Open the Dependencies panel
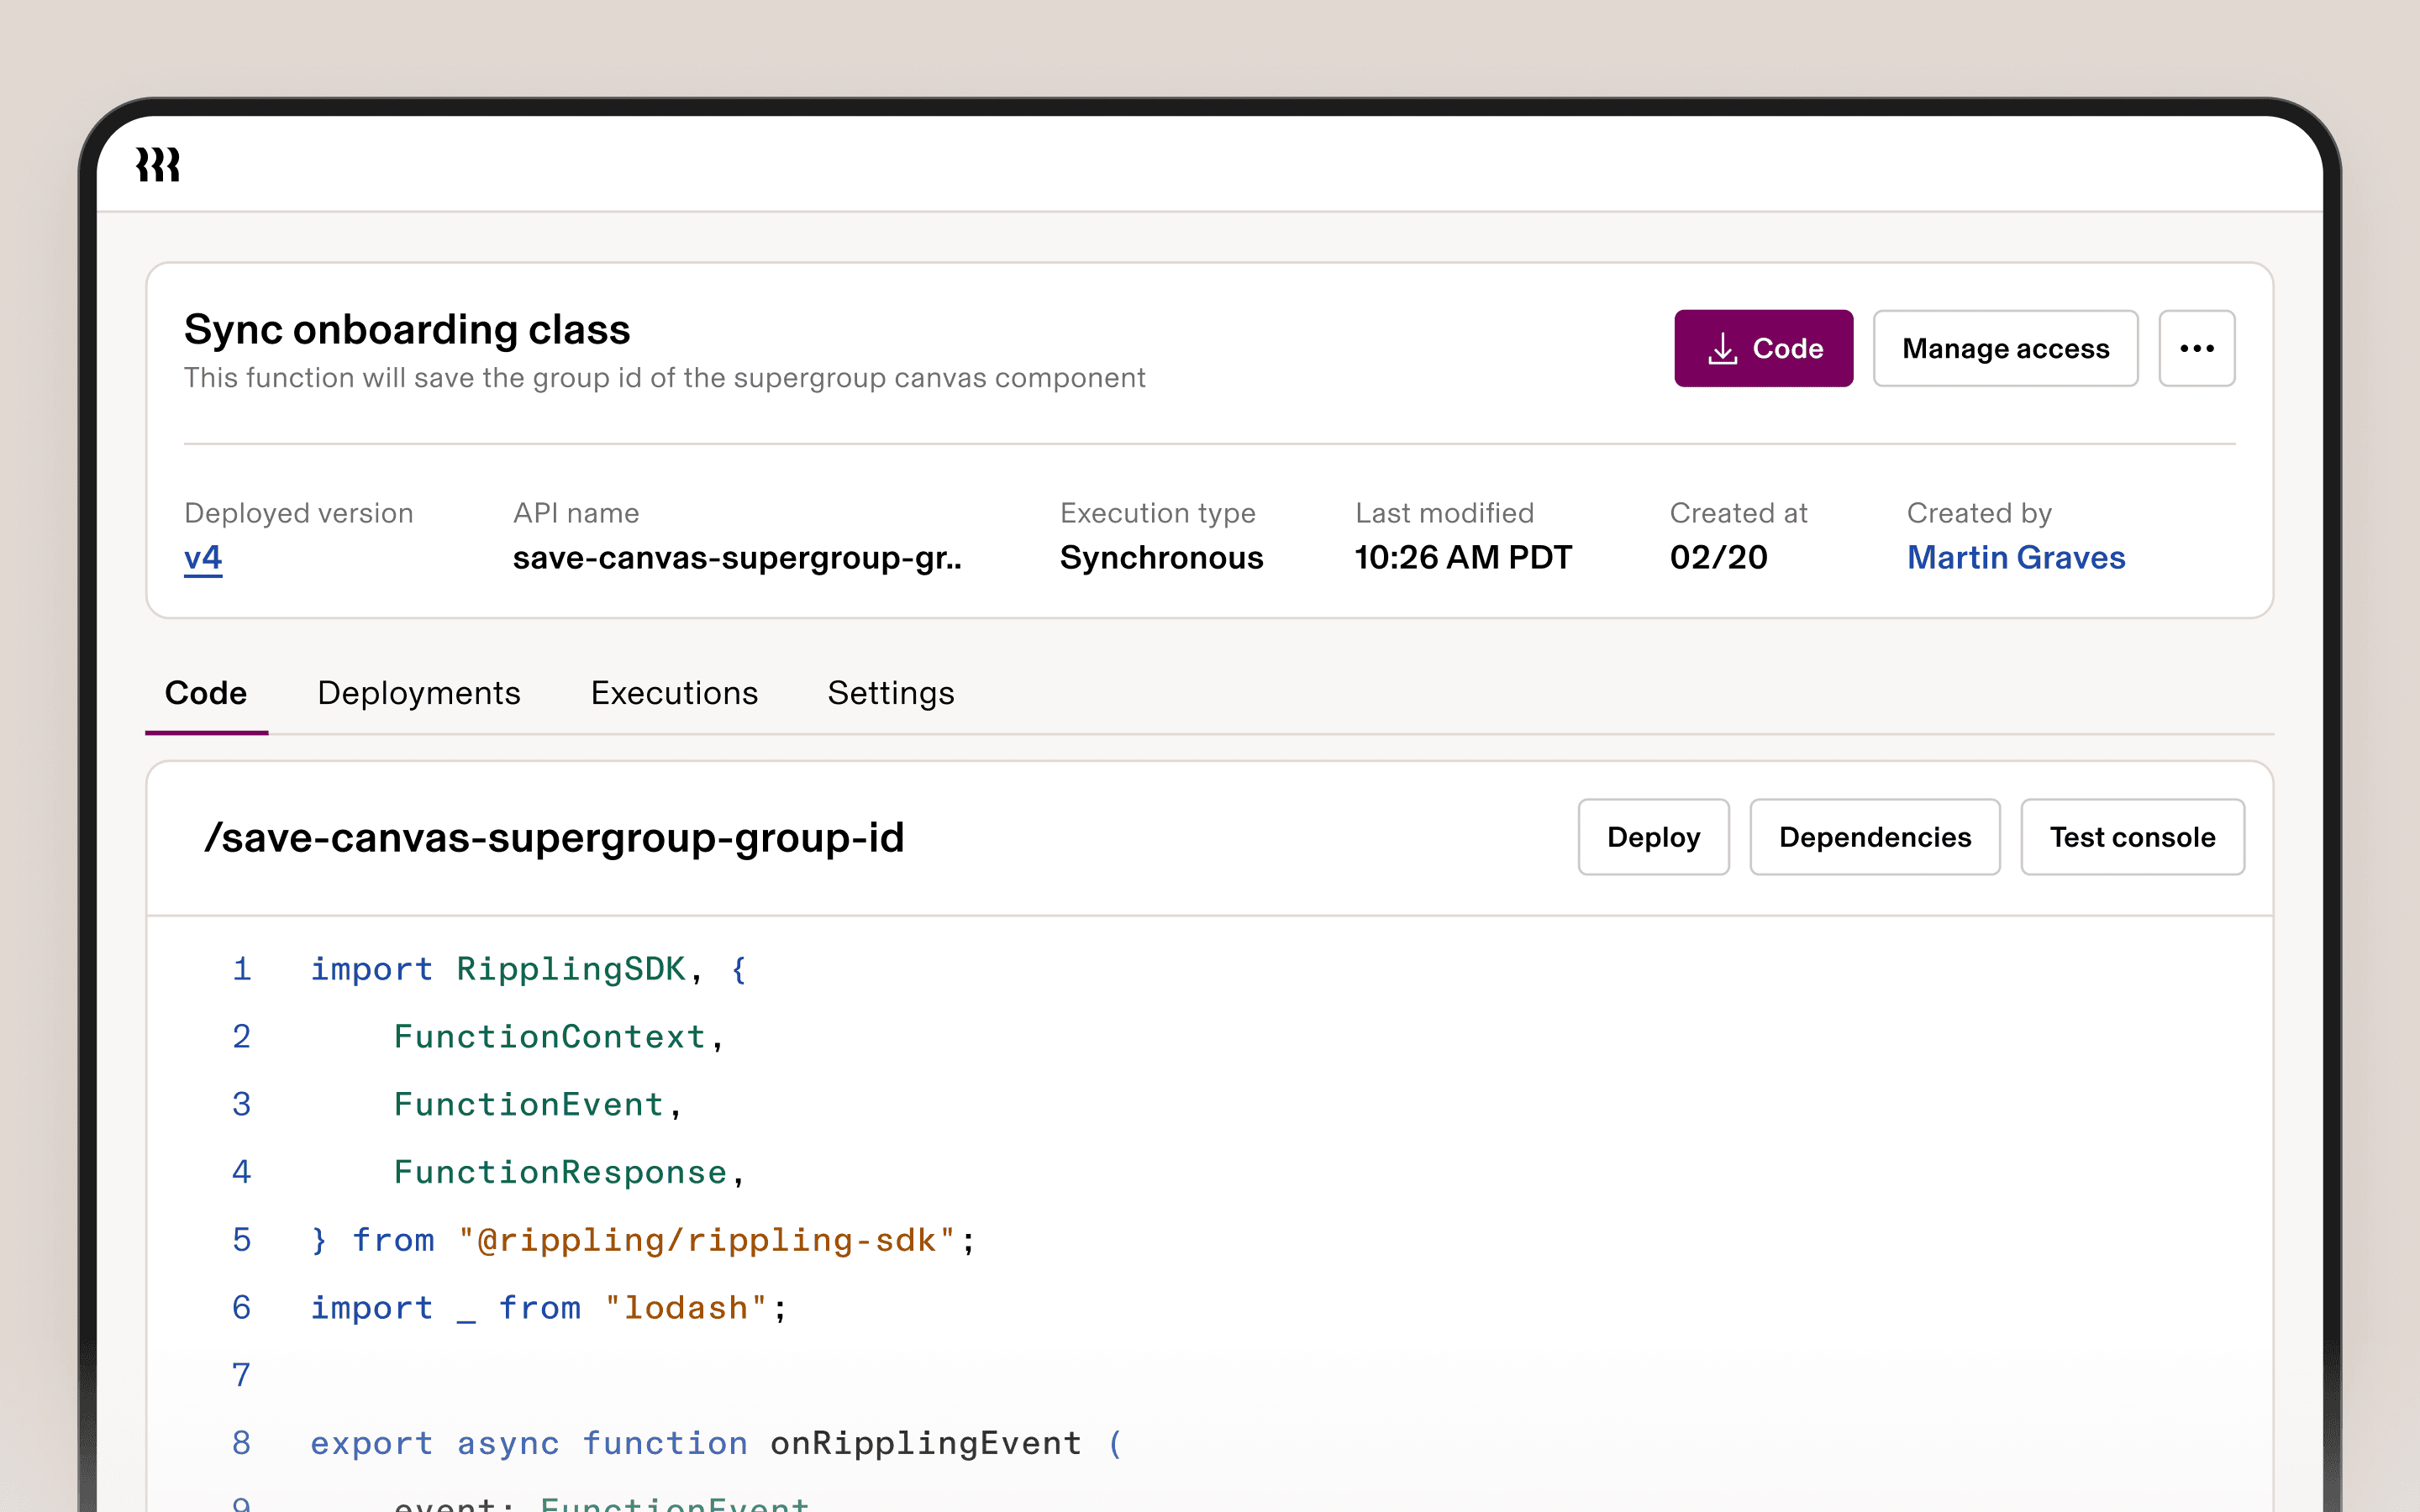 tap(1874, 837)
